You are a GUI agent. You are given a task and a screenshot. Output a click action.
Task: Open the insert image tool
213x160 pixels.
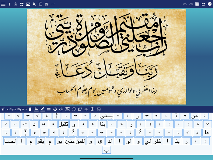28,4
